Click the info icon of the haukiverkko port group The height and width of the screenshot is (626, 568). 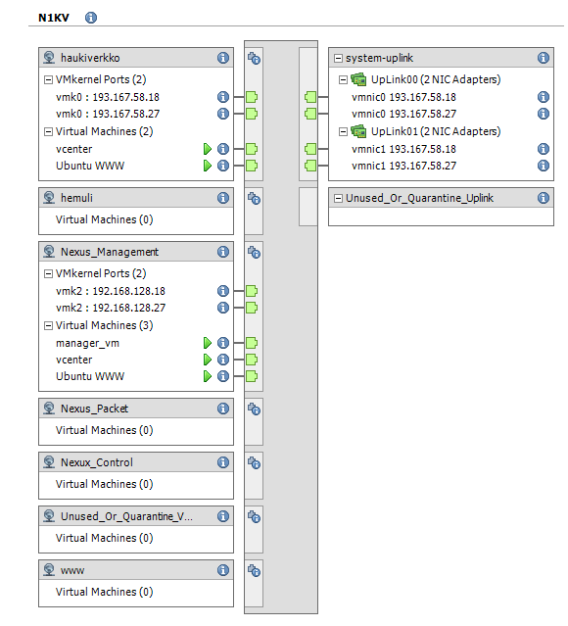pos(223,58)
